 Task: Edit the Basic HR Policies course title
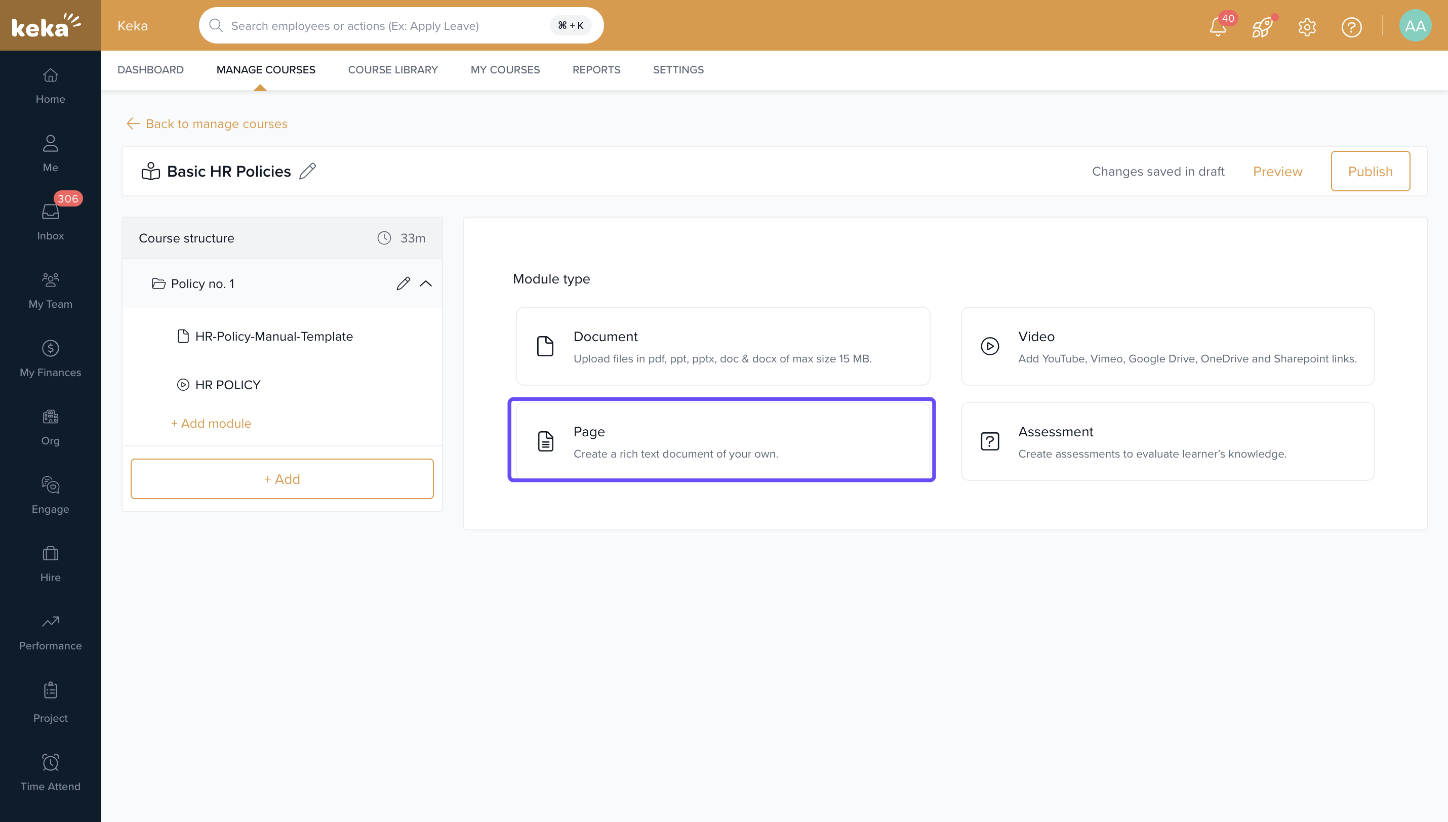[308, 171]
